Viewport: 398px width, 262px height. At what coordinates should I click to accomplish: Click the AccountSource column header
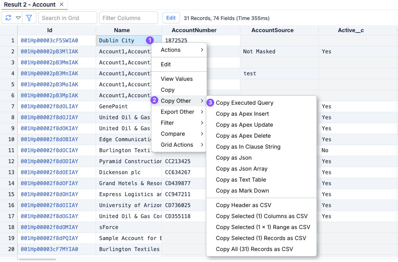[x=272, y=30]
